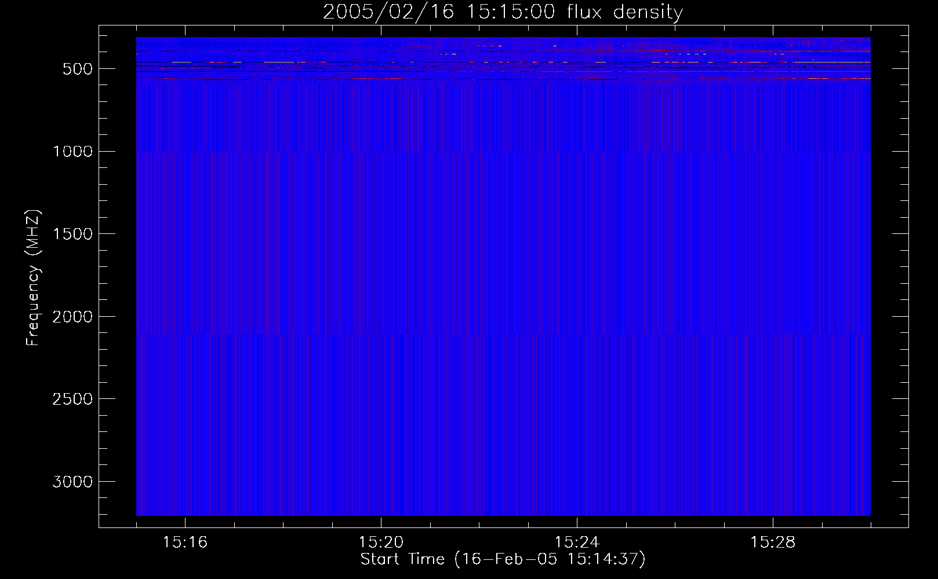Click the "Frequency (MHZ)" axis label

34,278
